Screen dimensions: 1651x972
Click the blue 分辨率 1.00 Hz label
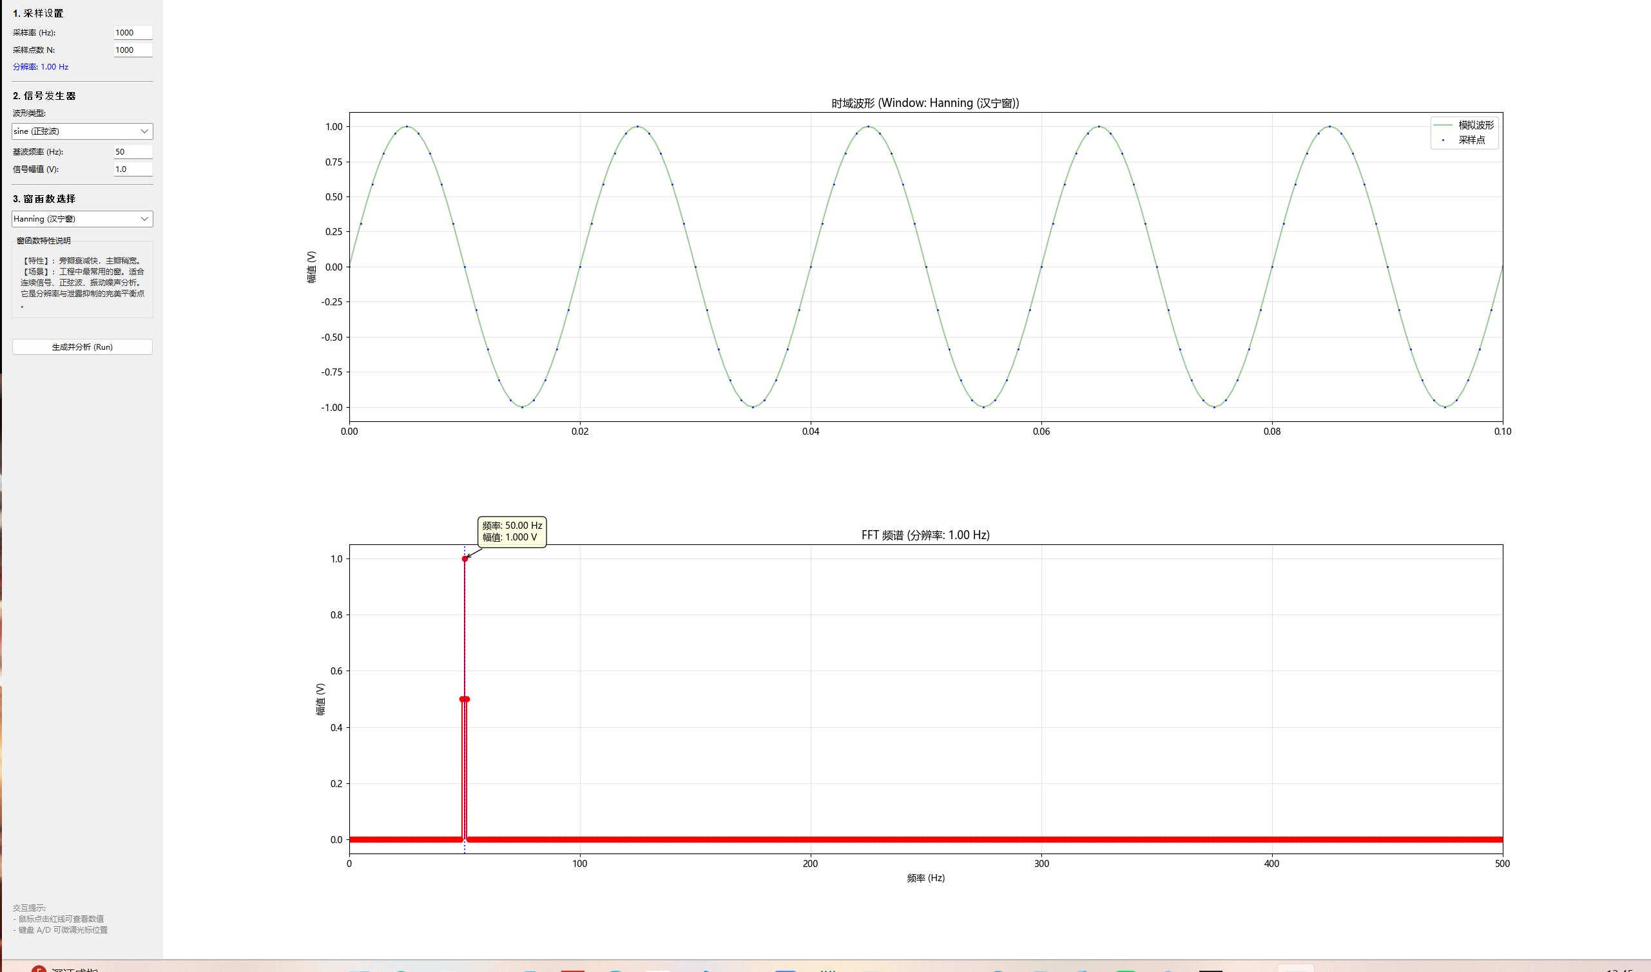coord(41,67)
